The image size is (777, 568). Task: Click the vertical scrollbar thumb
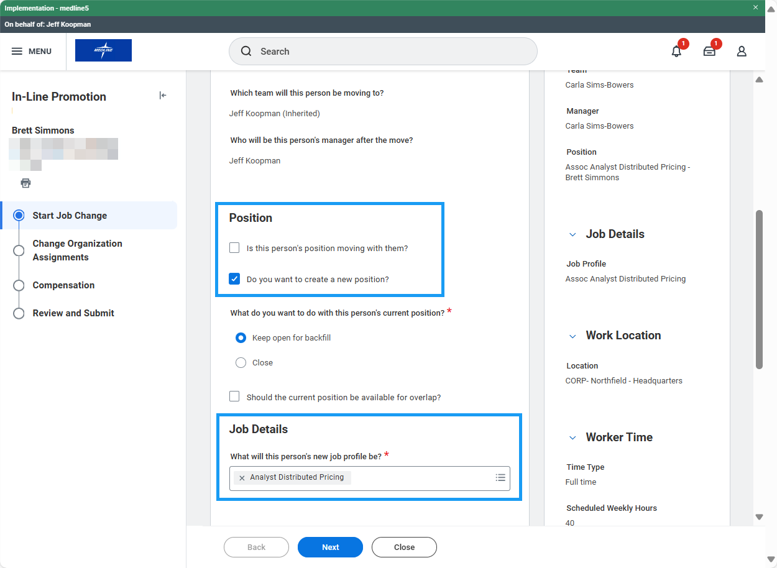tap(759, 289)
